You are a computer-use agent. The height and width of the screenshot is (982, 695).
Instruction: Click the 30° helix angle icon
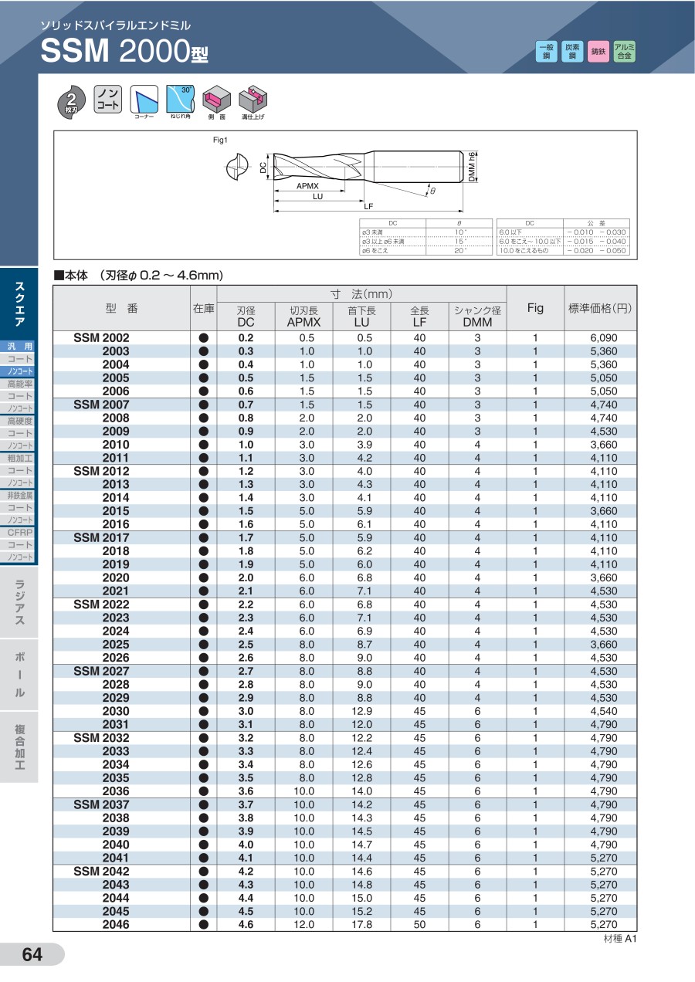[x=180, y=99]
